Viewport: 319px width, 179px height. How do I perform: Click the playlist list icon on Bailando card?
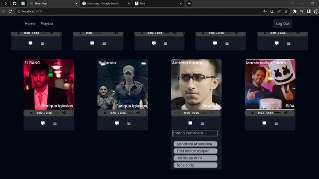click(129, 123)
